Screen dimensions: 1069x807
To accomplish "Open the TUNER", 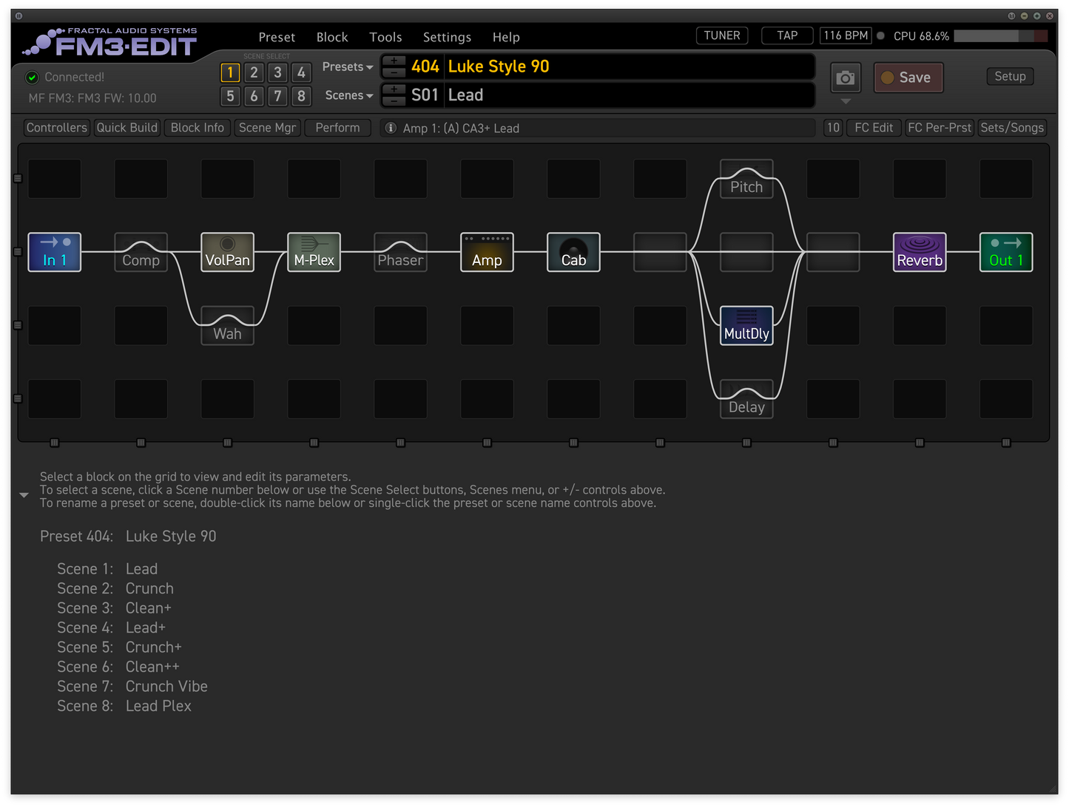I will coord(722,35).
